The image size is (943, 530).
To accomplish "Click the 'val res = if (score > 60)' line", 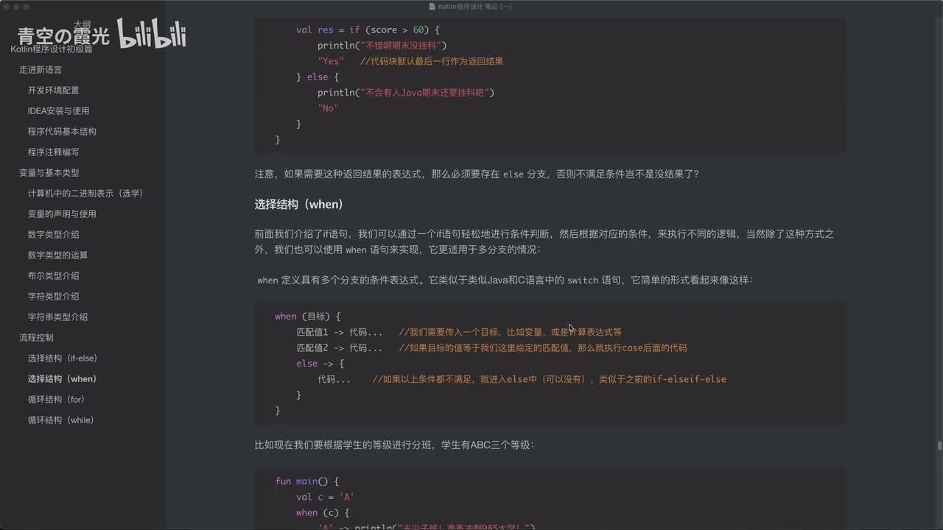I will [368, 30].
